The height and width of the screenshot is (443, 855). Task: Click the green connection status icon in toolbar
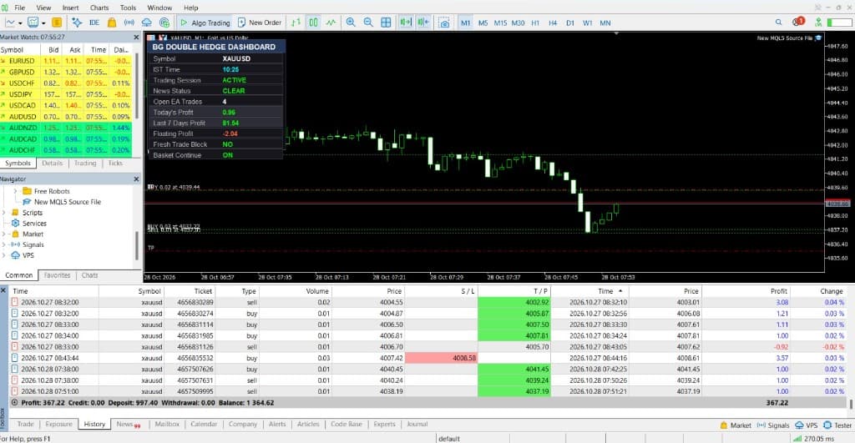(818, 23)
